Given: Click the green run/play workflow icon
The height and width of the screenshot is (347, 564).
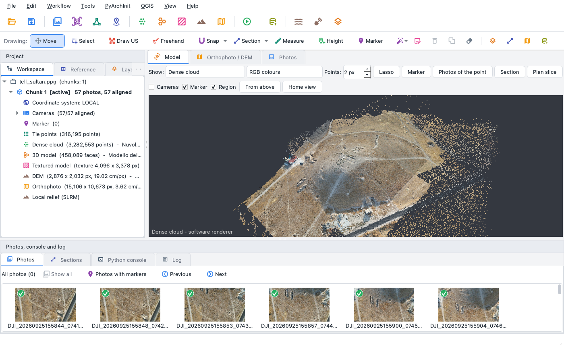Looking at the screenshot, I should point(247,21).
